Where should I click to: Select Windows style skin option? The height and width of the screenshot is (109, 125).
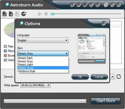pos(43,71)
